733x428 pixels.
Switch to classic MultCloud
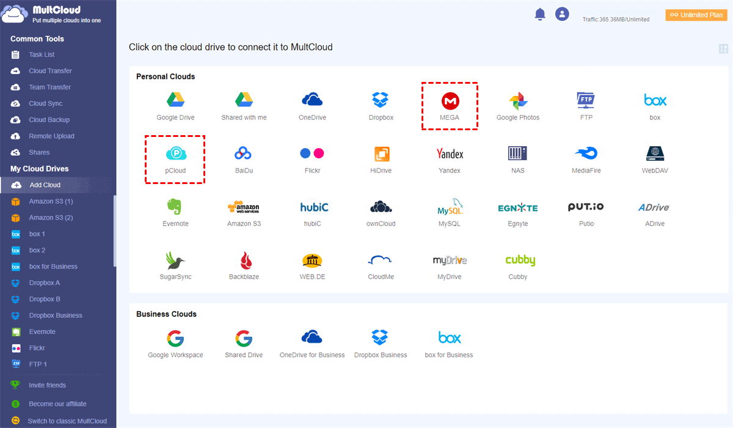point(67,421)
